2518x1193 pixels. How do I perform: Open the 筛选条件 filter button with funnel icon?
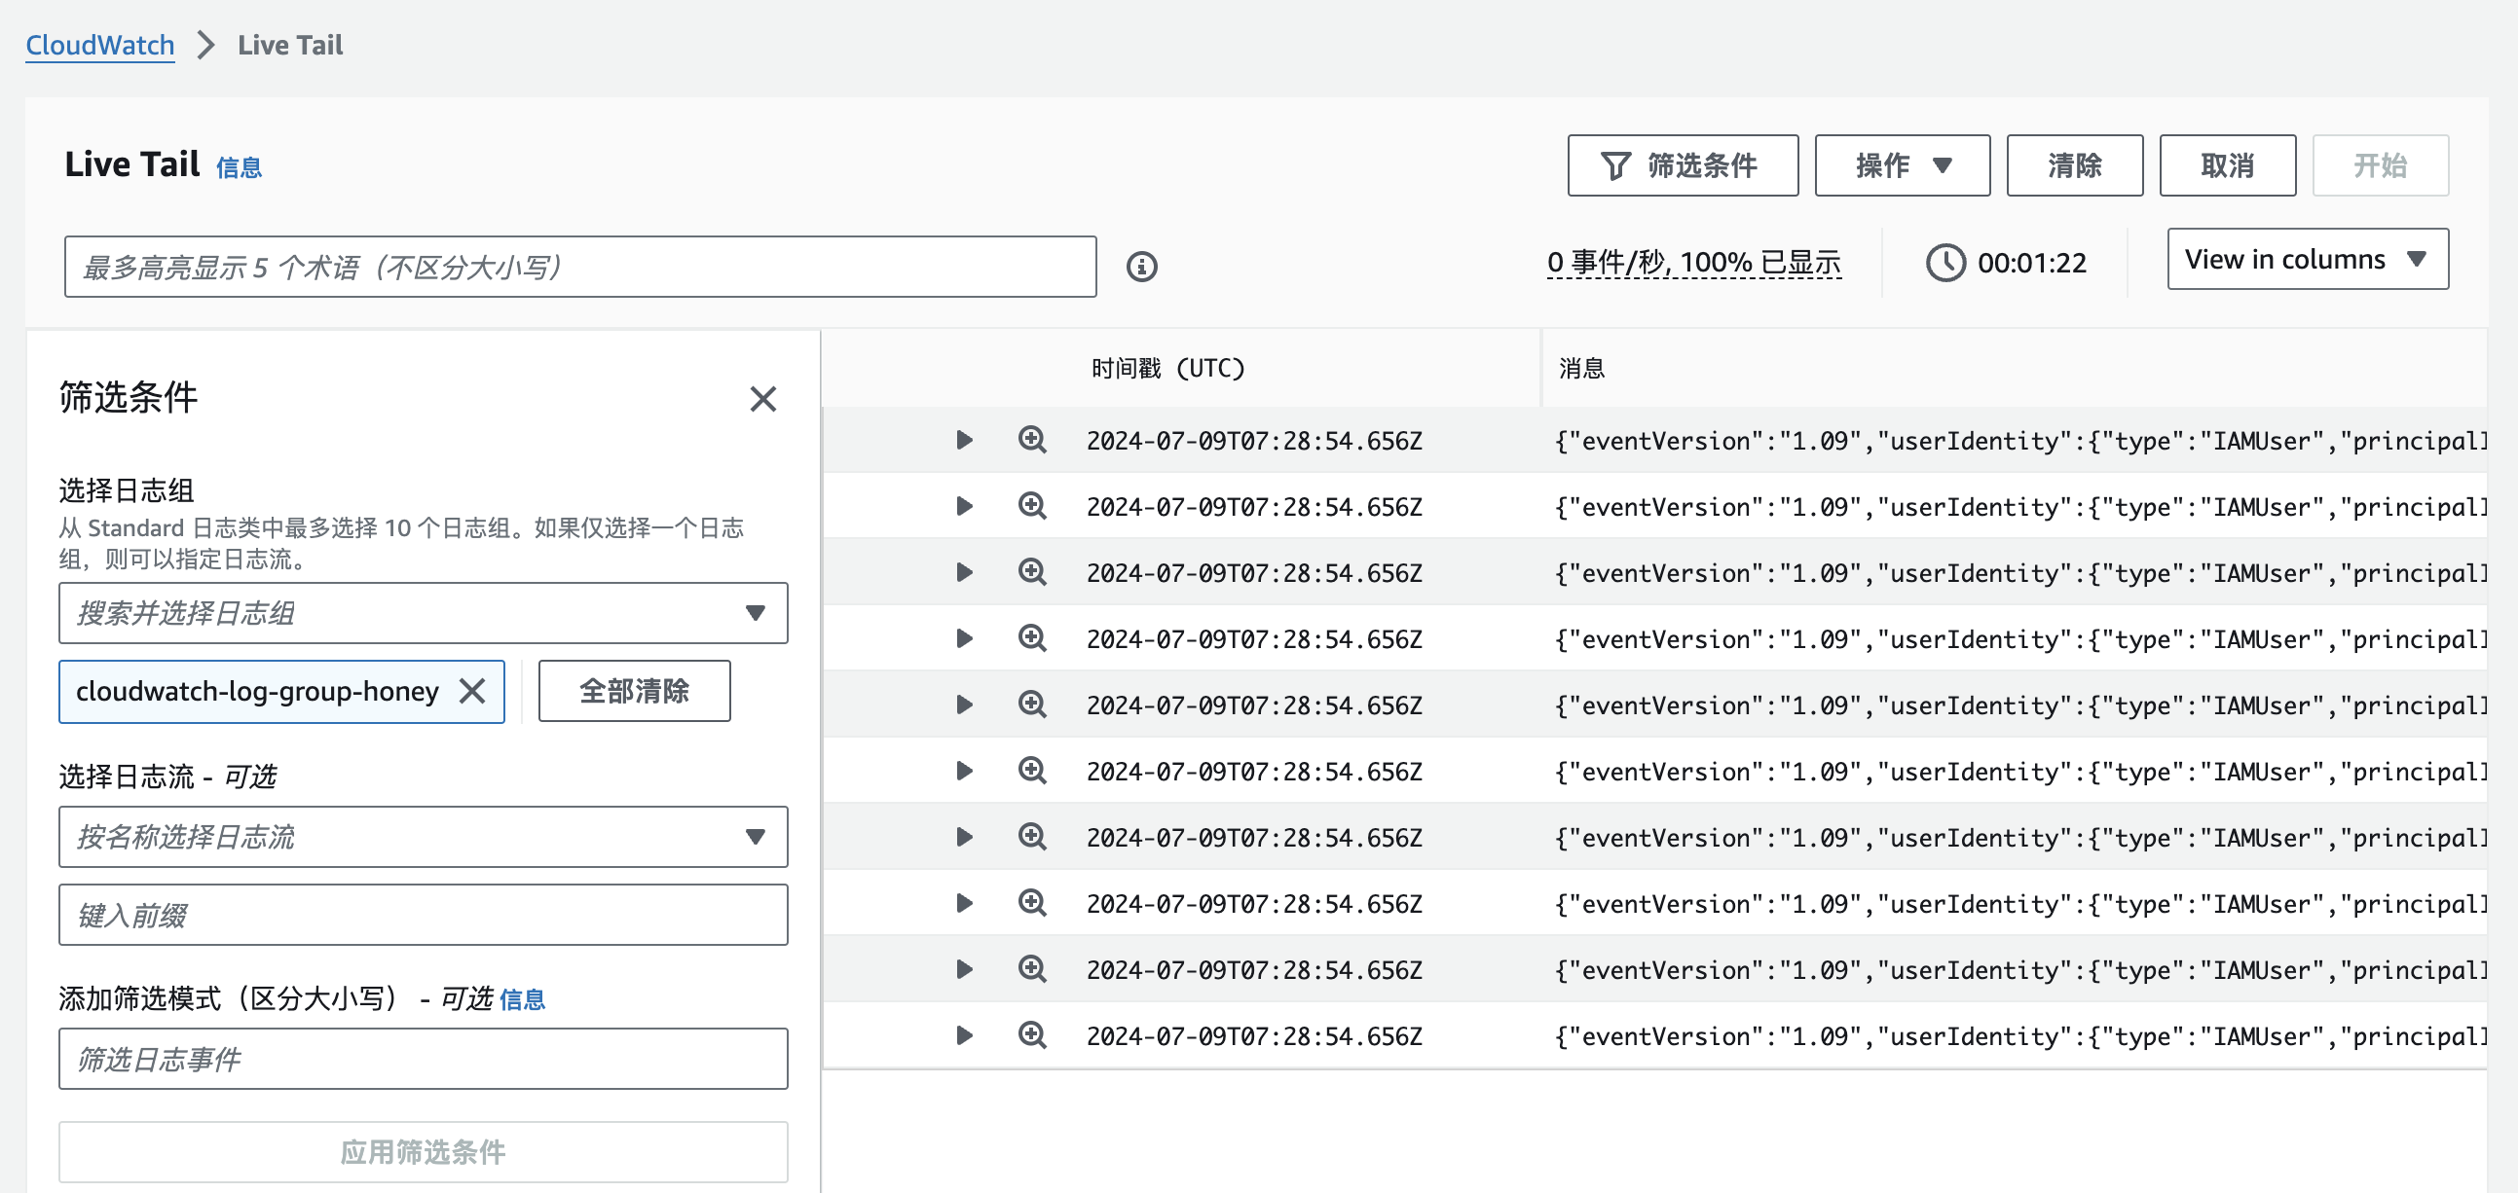[x=1682, y=165]
